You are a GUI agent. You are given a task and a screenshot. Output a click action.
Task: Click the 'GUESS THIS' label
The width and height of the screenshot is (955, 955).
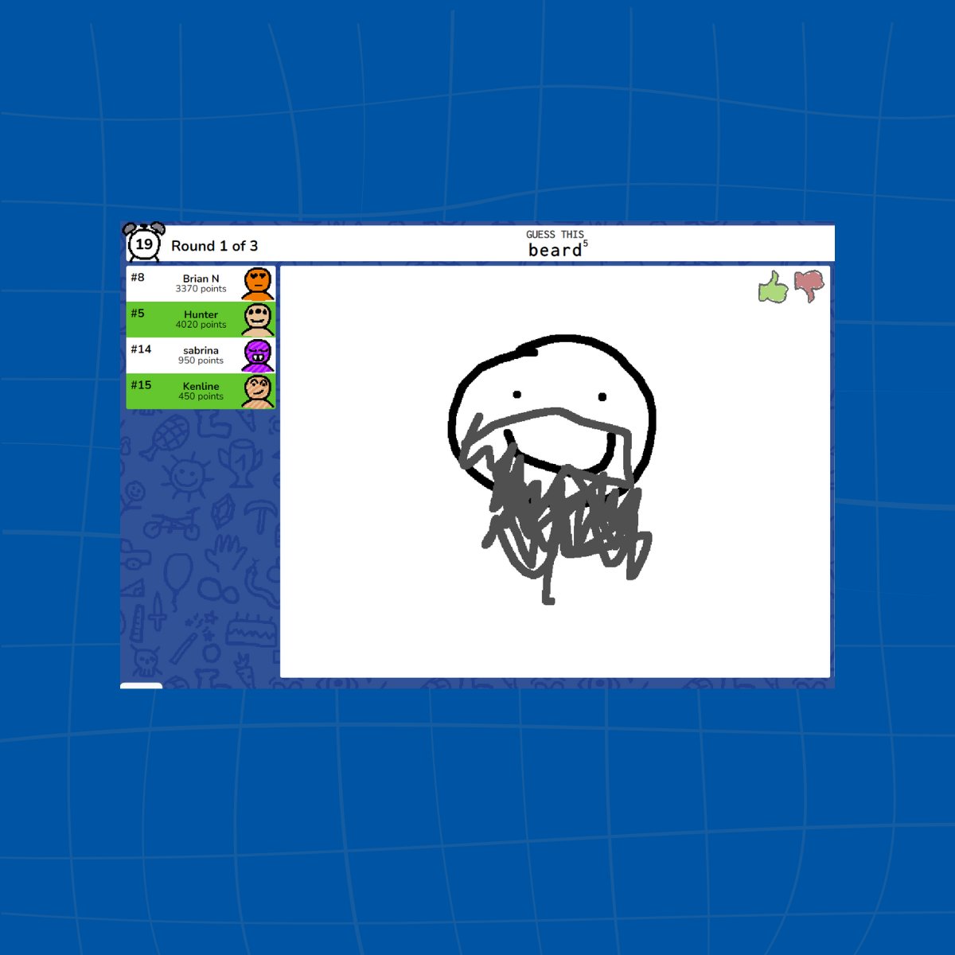555,234
